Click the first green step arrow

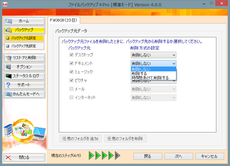(92, 155)
